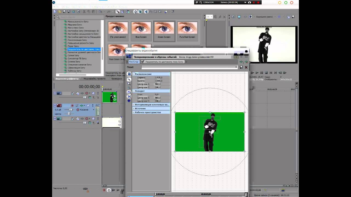The height and width of the screenshot is (197, 351).
Task: Toggle overlay grid in video preview
Action: (279, 17)
